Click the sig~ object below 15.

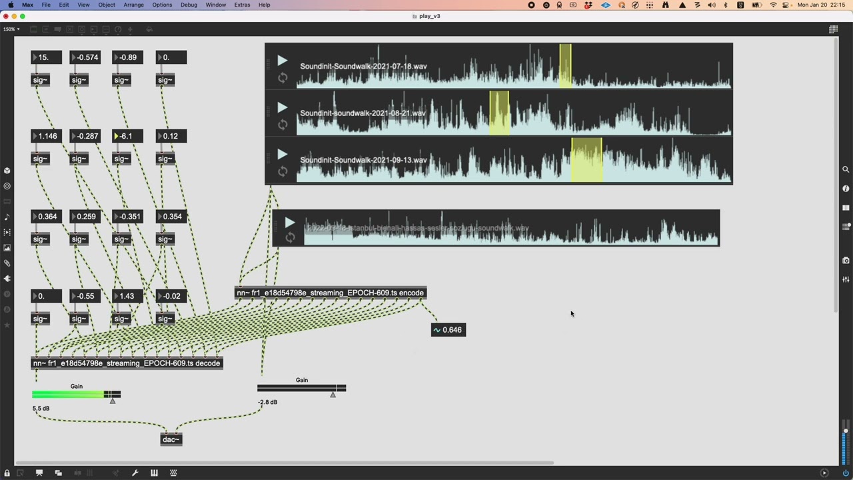point(41,80)
